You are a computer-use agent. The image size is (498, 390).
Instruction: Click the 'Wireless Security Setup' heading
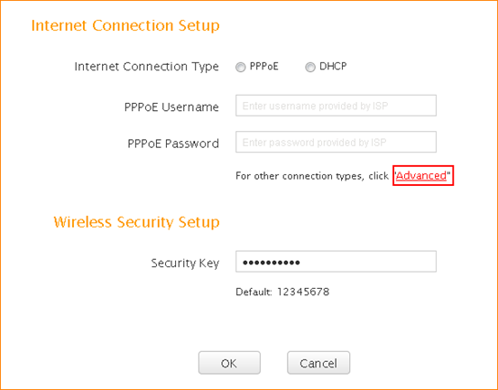coord(136,222)
